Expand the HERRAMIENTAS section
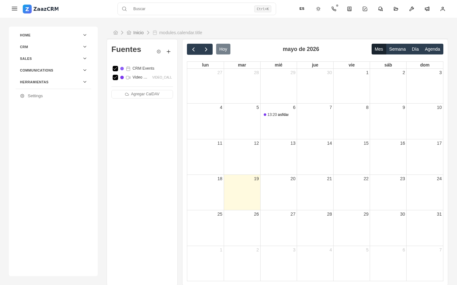This screenshot has width=457, height=285. 53,82
